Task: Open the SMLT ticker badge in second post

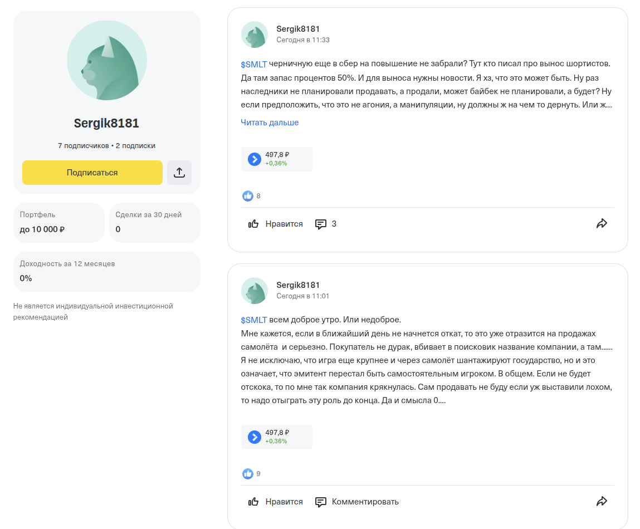Action: 277,437
